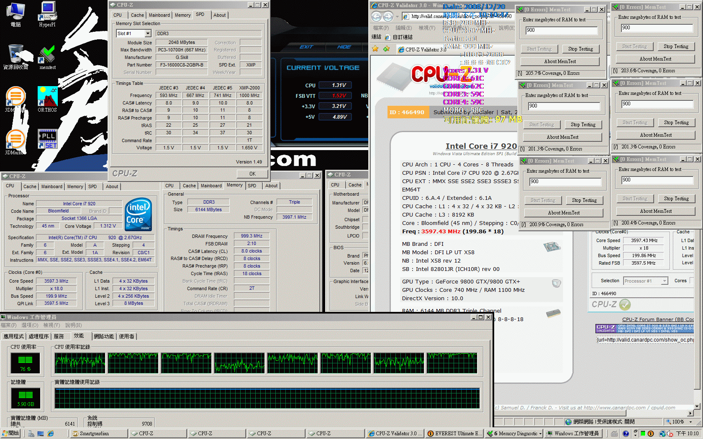Switch to the Mainboard tab in SPD window
703x439 pixels.
point(159,15)
